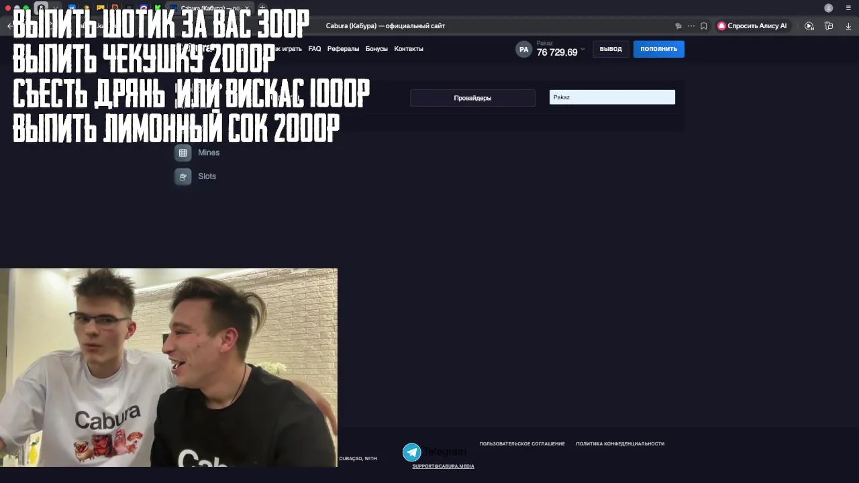Click the search field containing Pakaz
Image resolution: width=859 pixels, height=483 pixels.
pos(612,97)
